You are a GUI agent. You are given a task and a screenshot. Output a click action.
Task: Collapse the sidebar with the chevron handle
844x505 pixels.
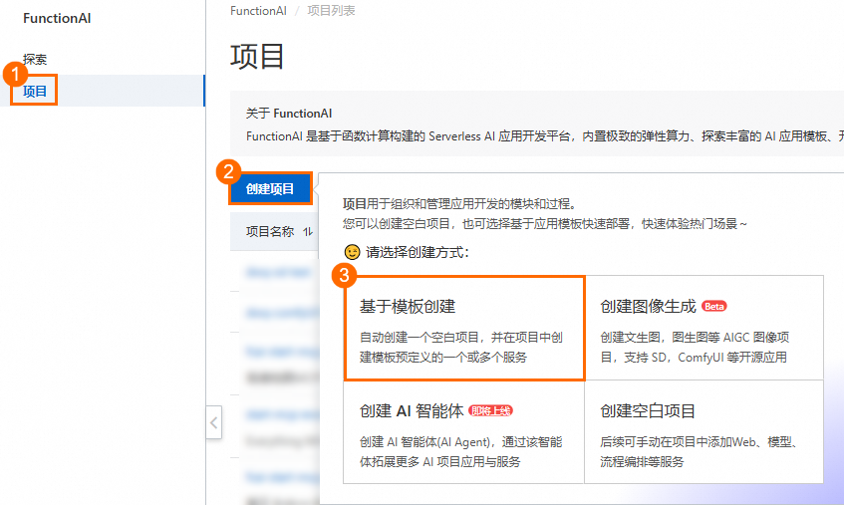pyautogui.click(x=213, y=422)
